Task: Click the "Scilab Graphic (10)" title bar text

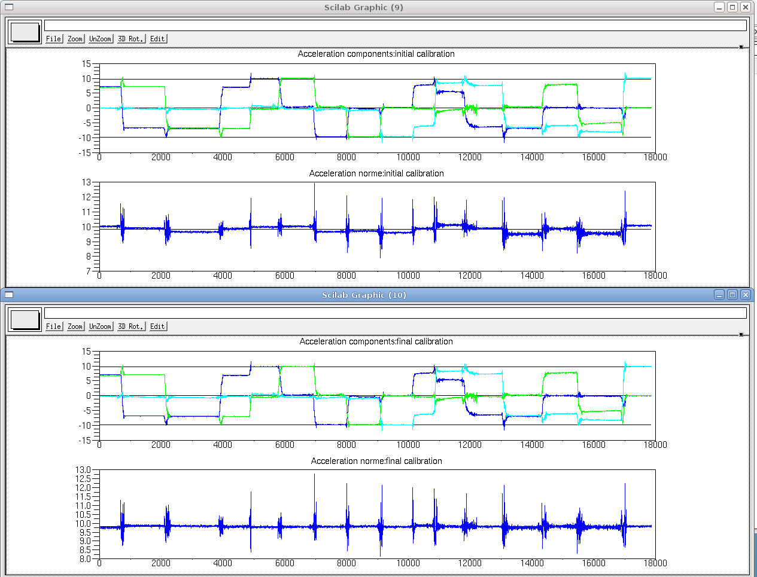Action: pos(364,295)
